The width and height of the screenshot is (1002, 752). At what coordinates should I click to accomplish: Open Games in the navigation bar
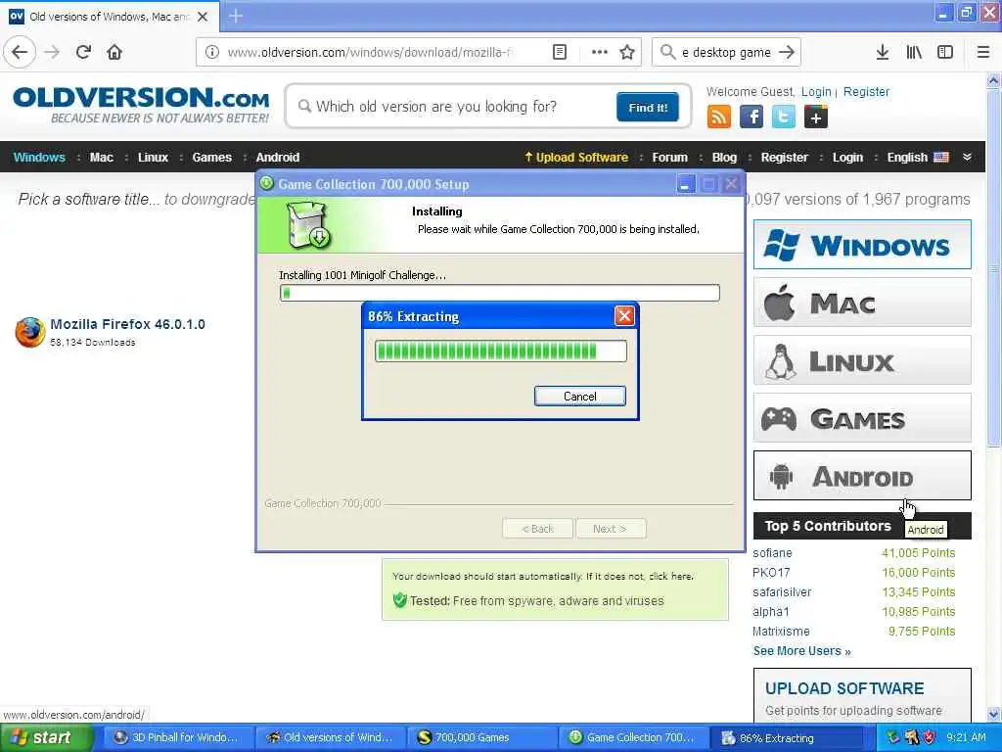(211, 158)
